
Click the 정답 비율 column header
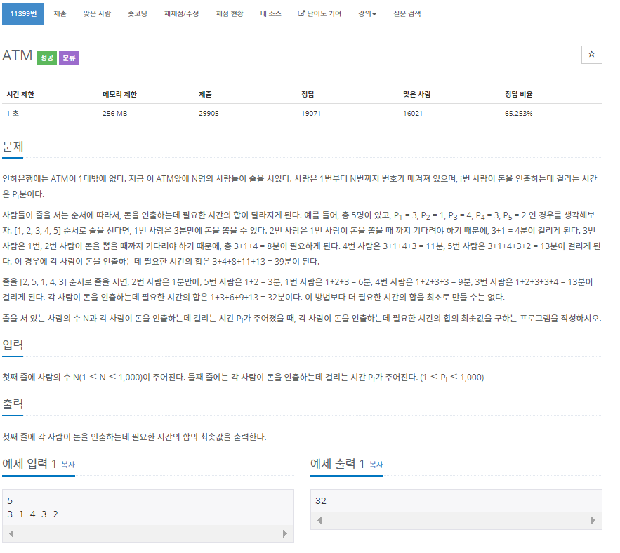coord(518,94)
